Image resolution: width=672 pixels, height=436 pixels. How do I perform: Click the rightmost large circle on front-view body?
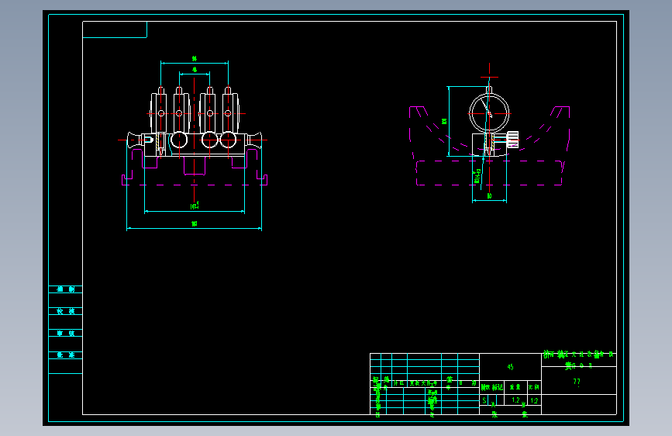pyautogui.click(x=228, y=140)
